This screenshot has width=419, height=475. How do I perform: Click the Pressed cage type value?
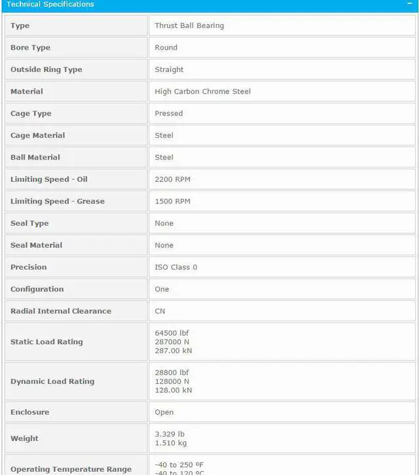pos(169,113)
